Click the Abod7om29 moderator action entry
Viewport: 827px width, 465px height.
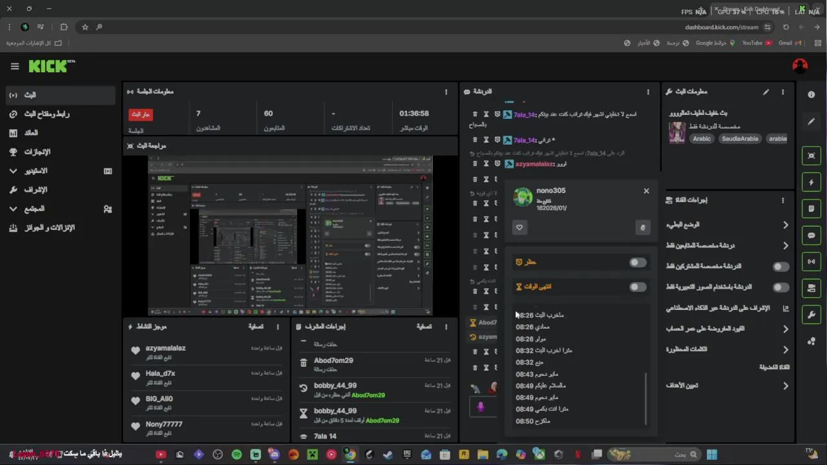click(x=375, y=364)
